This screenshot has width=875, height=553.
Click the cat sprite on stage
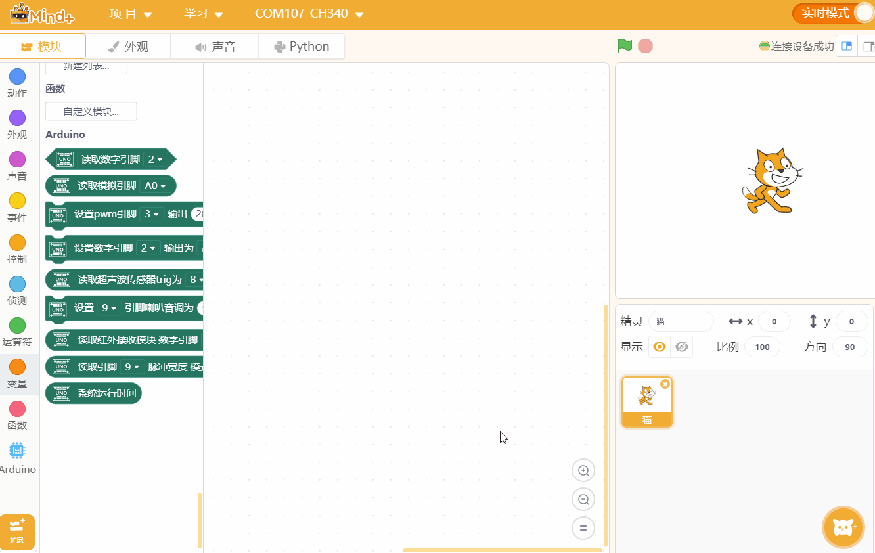point(772,181)
